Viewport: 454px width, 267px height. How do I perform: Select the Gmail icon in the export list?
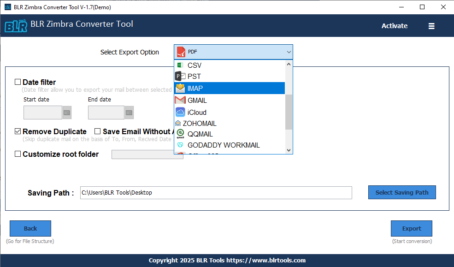pyautogui.click(x=180, y=100)
